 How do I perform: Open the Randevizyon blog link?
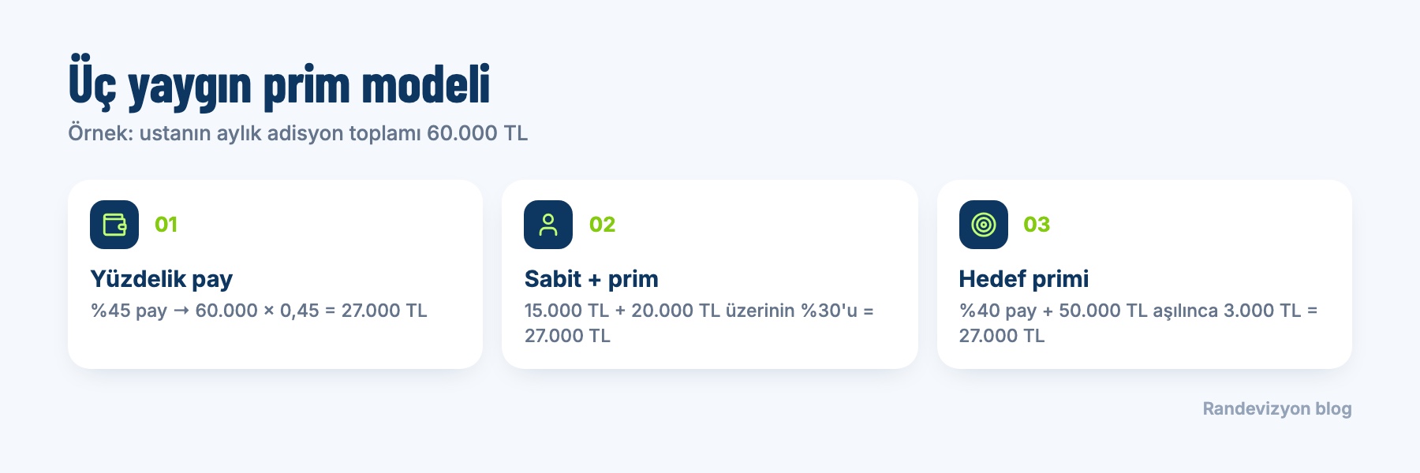tap(1277, 408)
